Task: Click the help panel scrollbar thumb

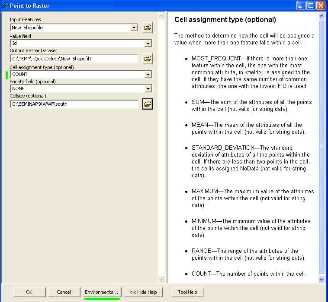Action: [x=322, y=146]
